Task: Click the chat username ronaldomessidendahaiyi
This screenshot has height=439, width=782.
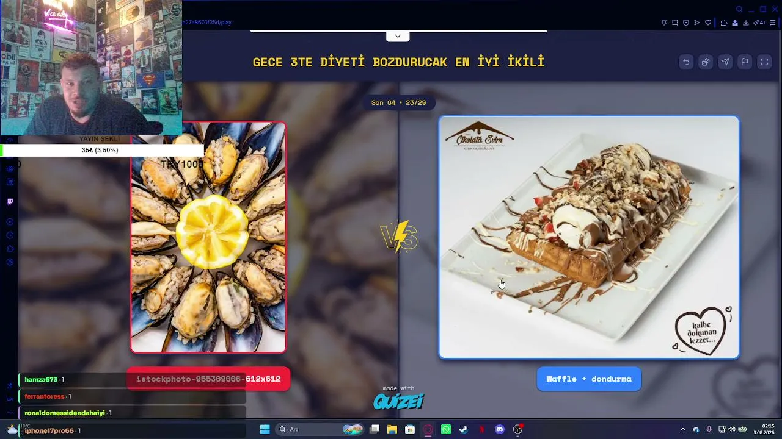Action: 65,413
